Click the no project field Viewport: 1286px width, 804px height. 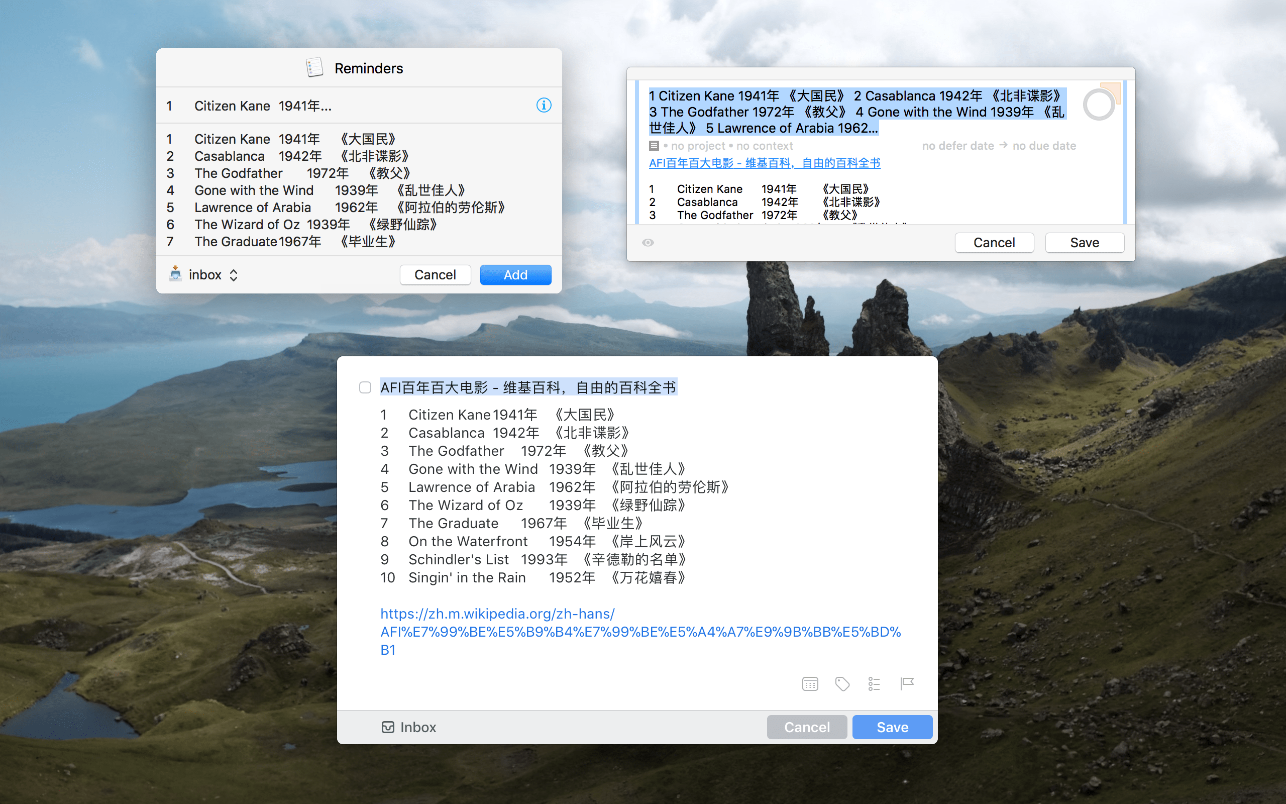tap(698, 146)
